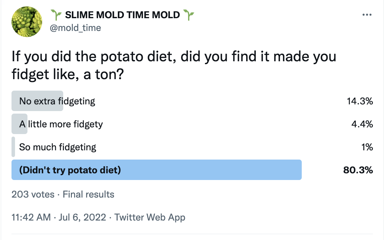Open SLIME MOLD TIME MOLD display name
The width and height of the screenshot is (387, 240).
[x=123, y=15]
